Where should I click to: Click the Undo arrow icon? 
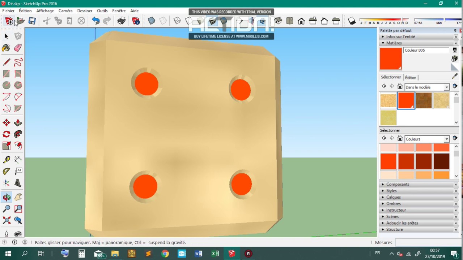95,21
